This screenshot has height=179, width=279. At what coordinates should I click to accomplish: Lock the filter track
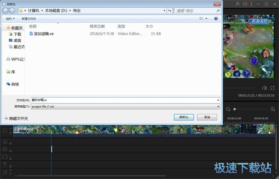(10, 143)
